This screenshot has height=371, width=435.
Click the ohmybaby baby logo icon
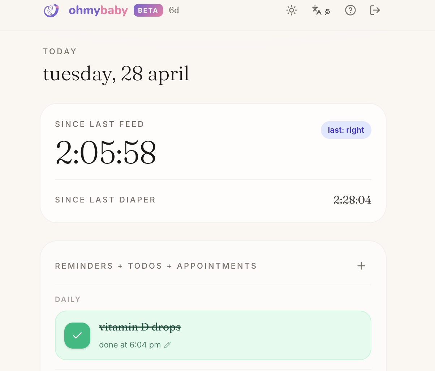coord(51,10)
